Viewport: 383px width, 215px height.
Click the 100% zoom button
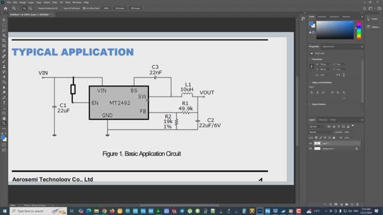pos(107,8)
